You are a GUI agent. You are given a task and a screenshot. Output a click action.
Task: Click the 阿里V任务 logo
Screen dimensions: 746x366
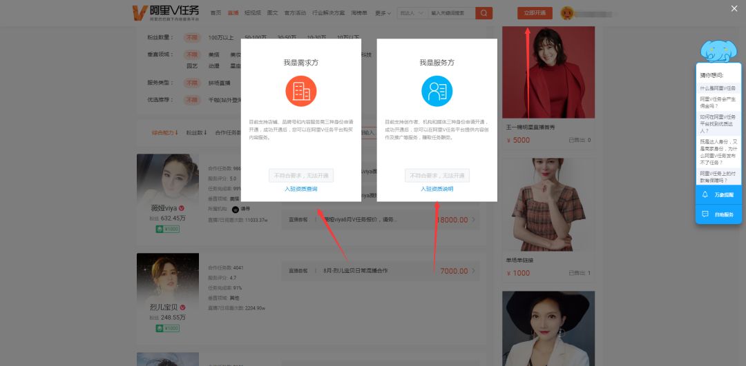tap(166, 13)
